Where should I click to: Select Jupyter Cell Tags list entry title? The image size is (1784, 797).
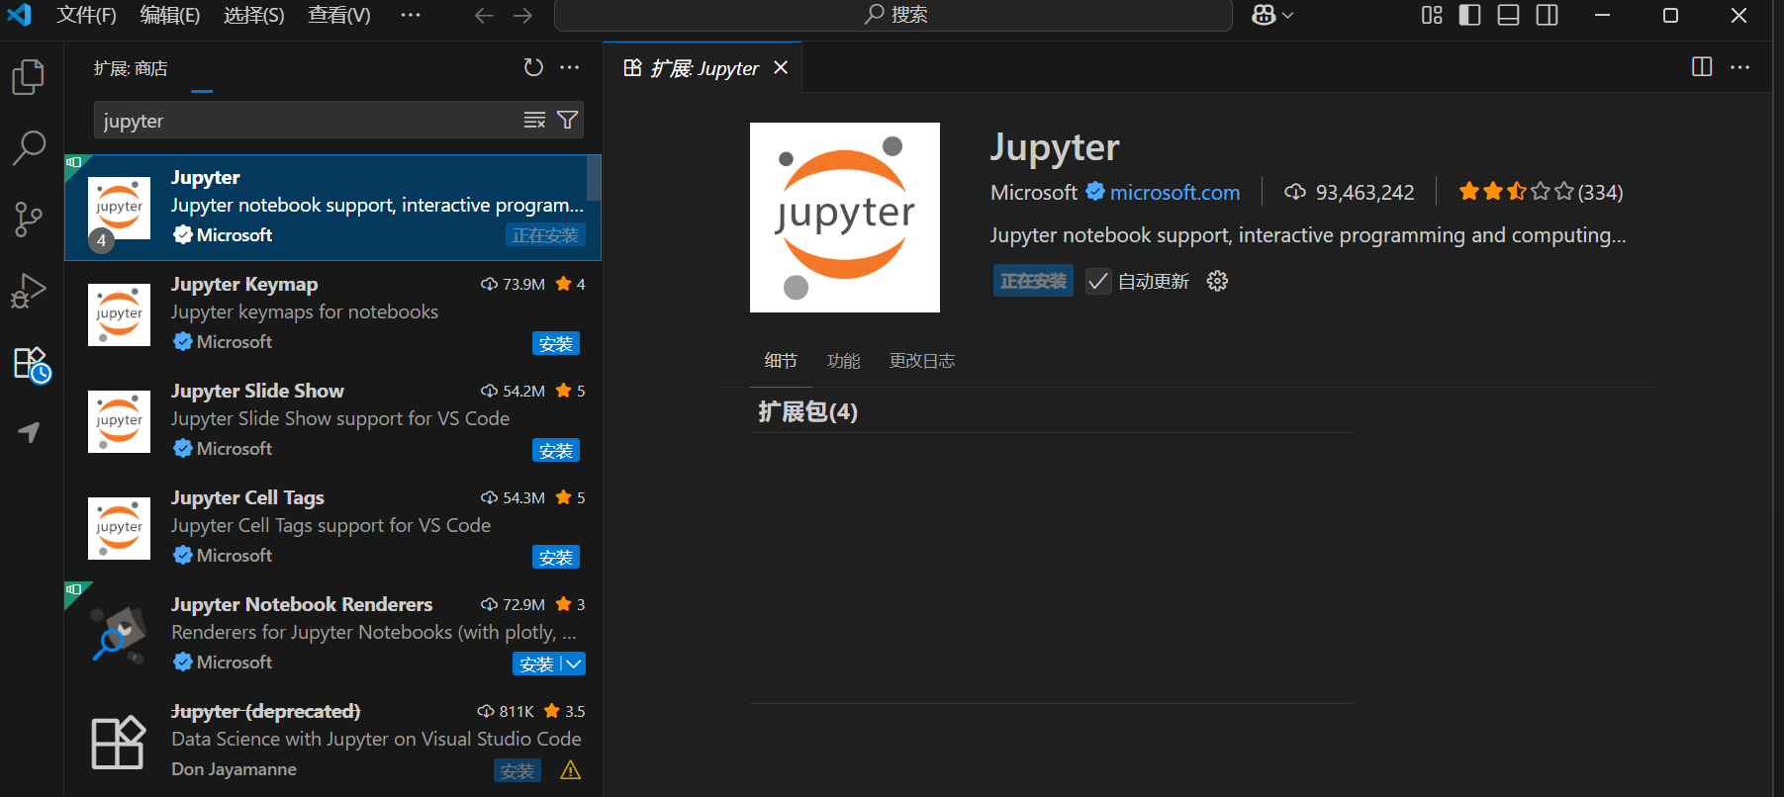click(x=247, y=497)
